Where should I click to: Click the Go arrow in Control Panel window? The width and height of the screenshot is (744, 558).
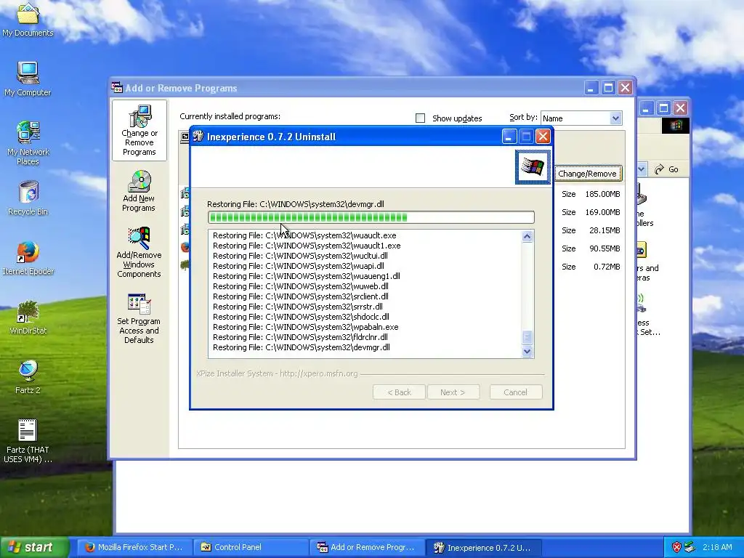[666, 169]
